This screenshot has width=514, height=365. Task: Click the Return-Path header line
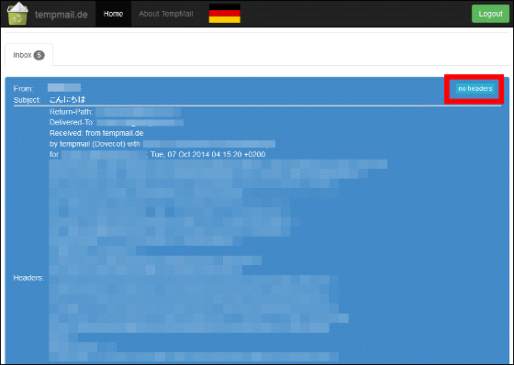click(115, 112)
